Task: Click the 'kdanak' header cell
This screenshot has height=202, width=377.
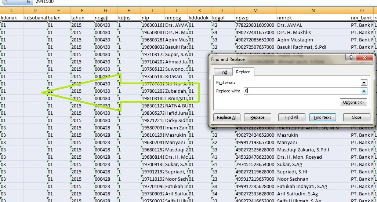Action: [11, 18]
